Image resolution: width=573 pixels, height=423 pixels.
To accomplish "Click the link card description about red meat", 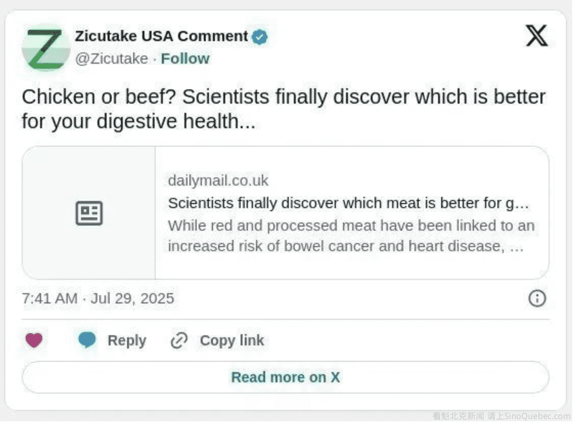I will point(351,236).
